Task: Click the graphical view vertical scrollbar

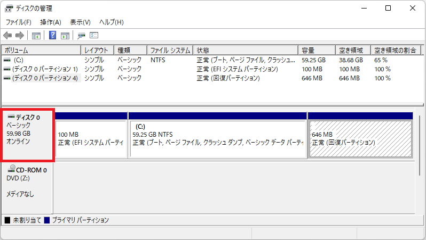Action: [x=420, y=145]
